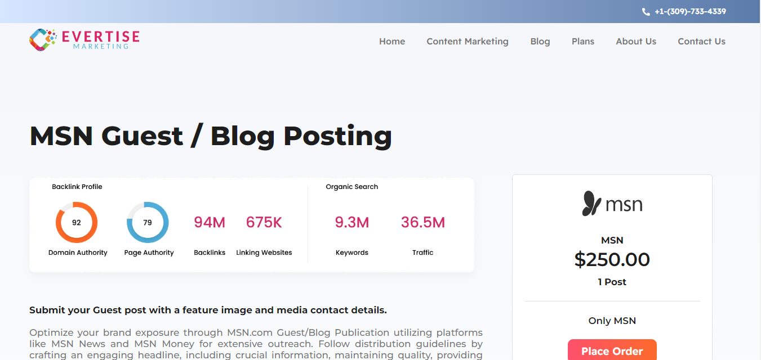Viewport: 761px width, 360px height.
Task: Select the 94M Backlinks value
Action: click(210, 223)
